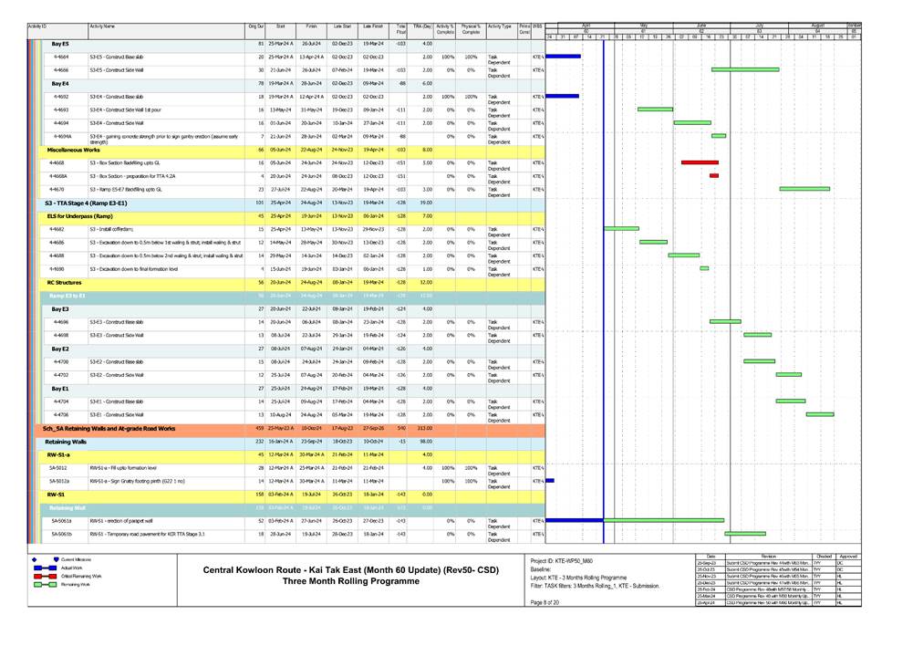Click the red critical bar for Box Section Backfilling
The width and height of the screenshot is (913, 646).
coord(699,161)
